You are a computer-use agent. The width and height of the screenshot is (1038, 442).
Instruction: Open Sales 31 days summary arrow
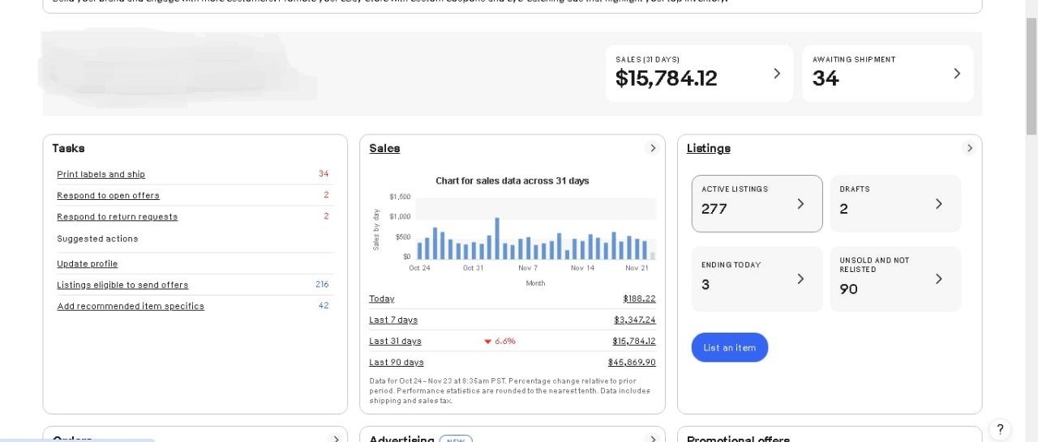coord(776,74)
